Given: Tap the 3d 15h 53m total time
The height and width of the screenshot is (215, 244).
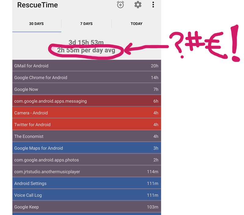Looking at the screenshot, I should point(86,43).
